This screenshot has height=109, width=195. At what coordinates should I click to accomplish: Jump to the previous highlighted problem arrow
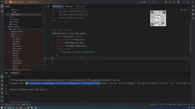point(188,10)
